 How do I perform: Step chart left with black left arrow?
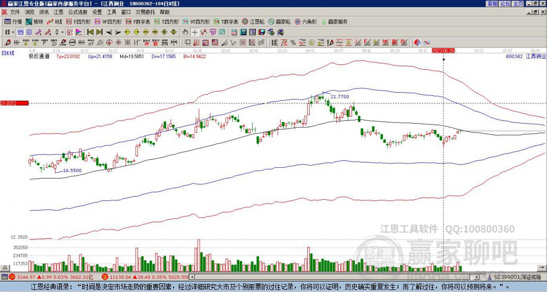pyautogui.click(x=109, y=33)
